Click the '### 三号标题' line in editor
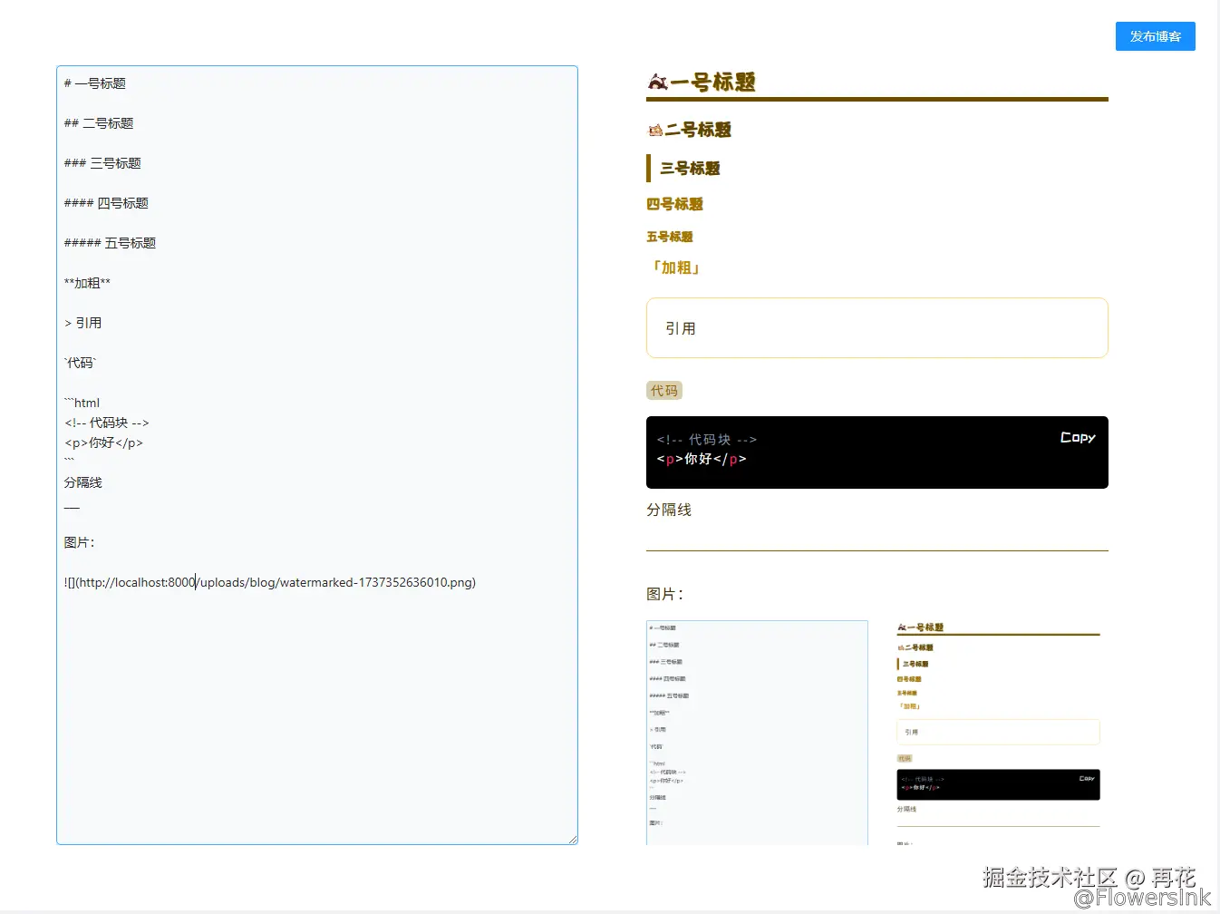Image resolution: width=1220 pixels, height=914 pixels. point(102,163)
